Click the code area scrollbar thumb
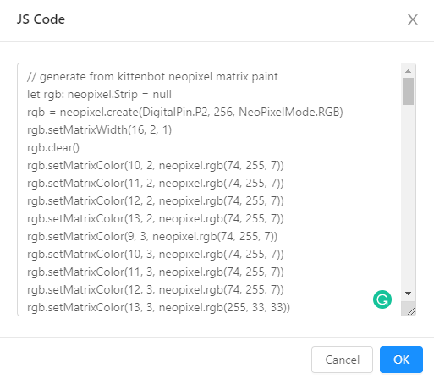434x379 pixels. (408, 91)
